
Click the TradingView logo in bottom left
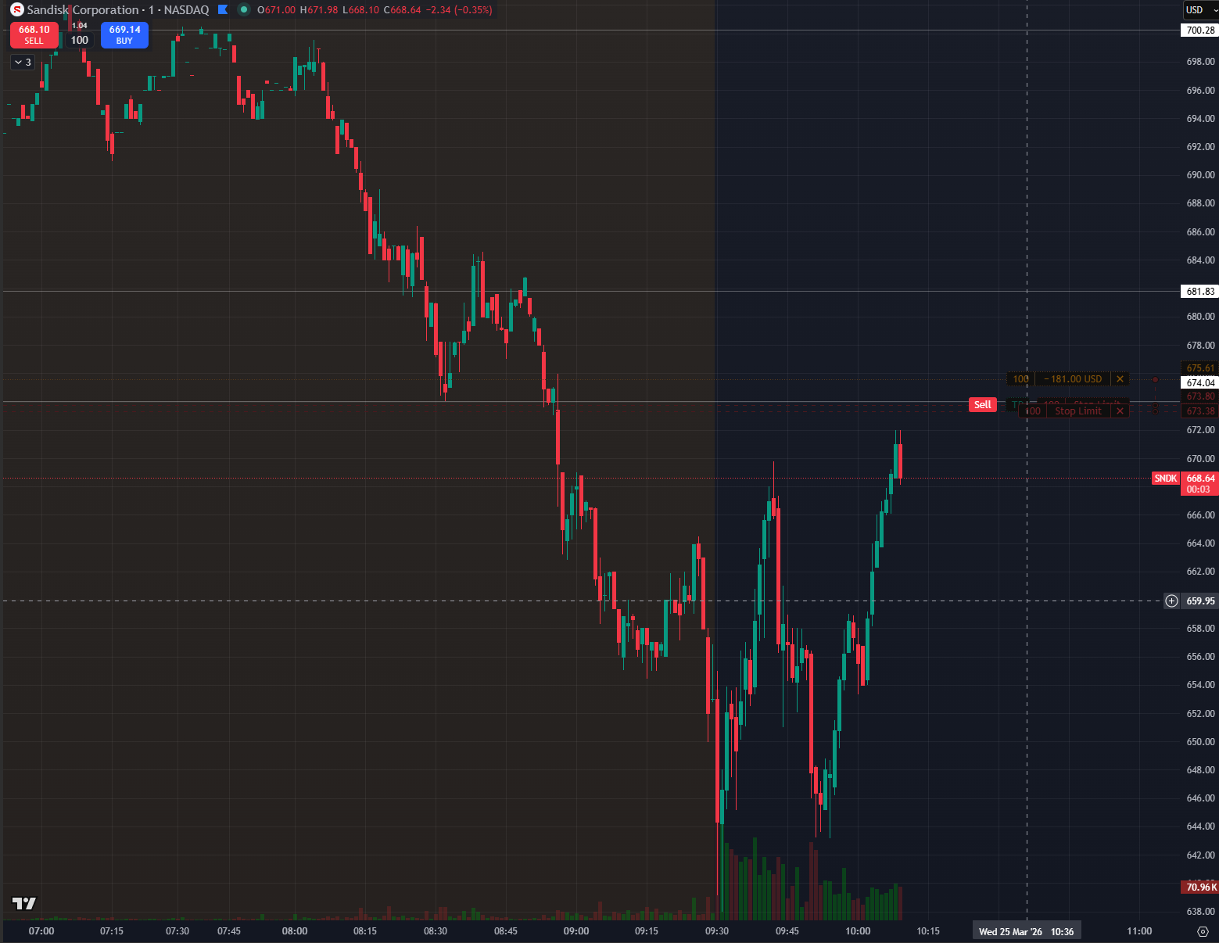click(24, 904)
